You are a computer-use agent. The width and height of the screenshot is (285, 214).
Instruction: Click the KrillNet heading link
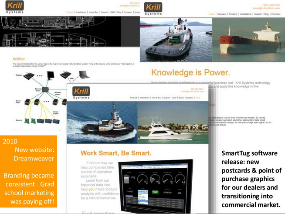click(x=19, y=57)
